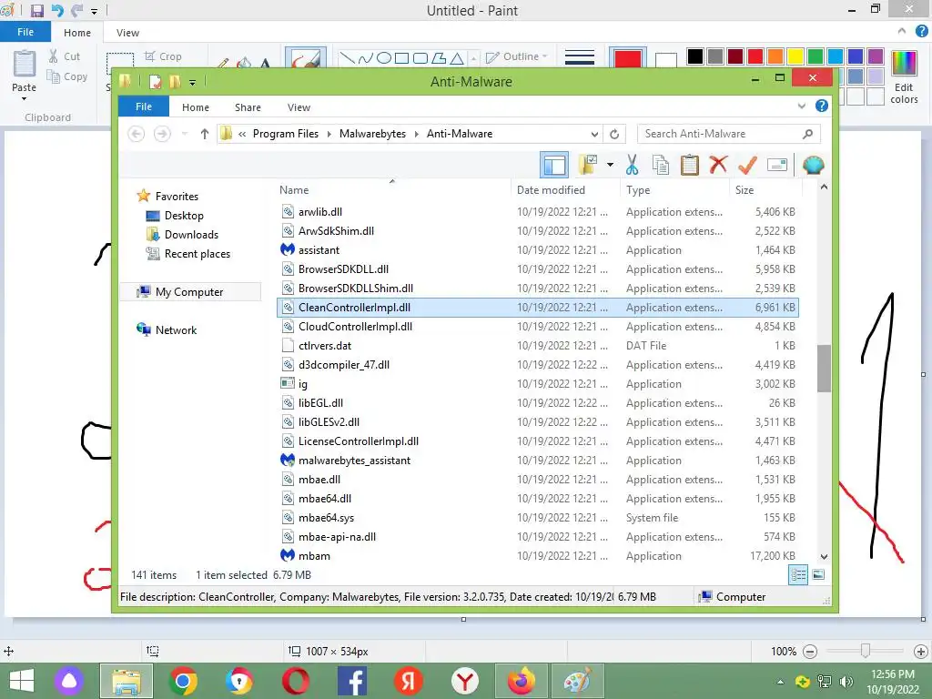The width and height of the screenshot is (932, 699).
Task: Toggle the preview pane button in Explorer toolbar
Action: tap(554, 165)
